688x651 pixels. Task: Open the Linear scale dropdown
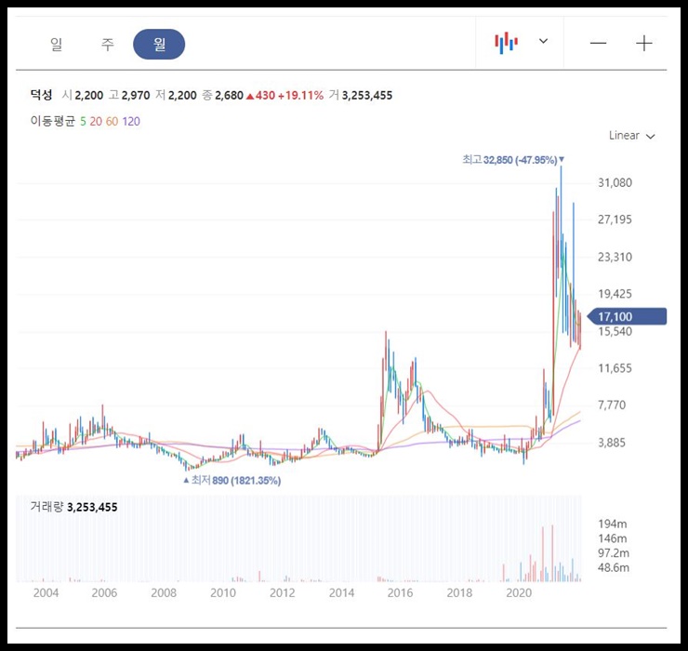point(631,136)
